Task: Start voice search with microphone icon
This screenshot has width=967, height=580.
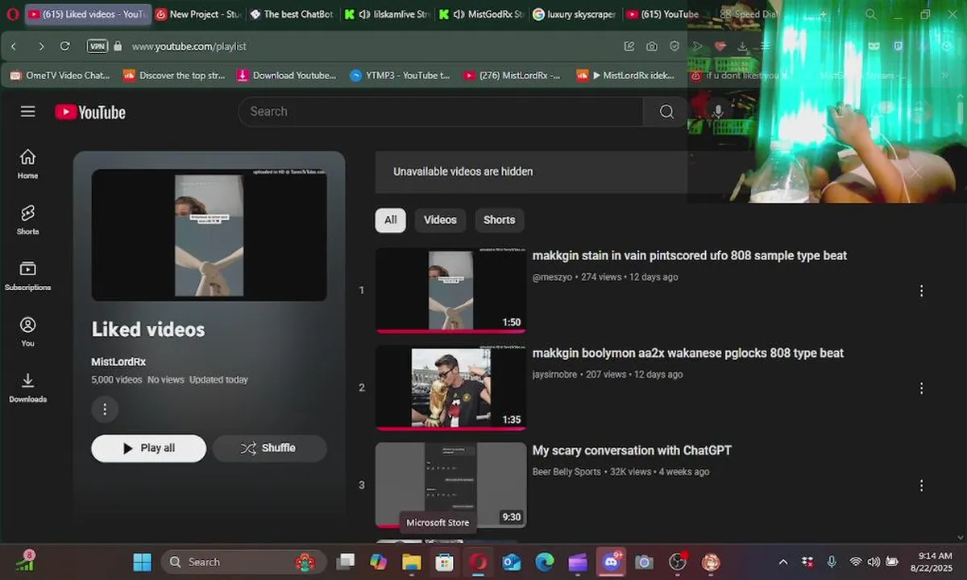Action: click(x=717, y=112)
